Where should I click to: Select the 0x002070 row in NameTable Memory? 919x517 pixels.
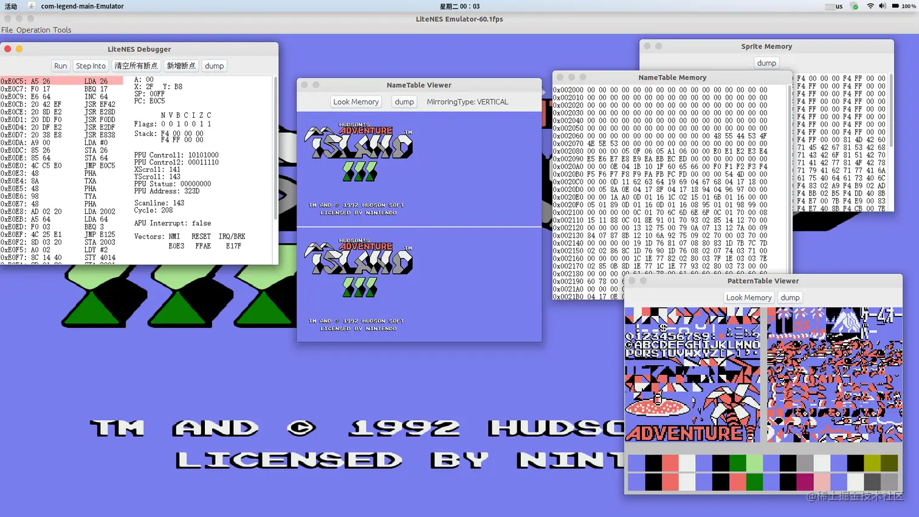pyautogui.click(x=660, y=143)
